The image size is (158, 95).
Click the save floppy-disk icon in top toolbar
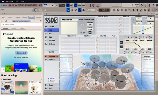pyautogui.click(x=157, y=5)
